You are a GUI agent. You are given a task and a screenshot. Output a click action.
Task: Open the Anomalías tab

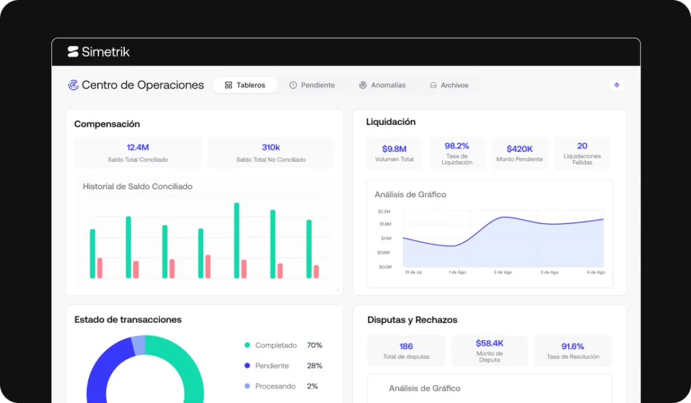pyautogui.click(x=382, y=85)
